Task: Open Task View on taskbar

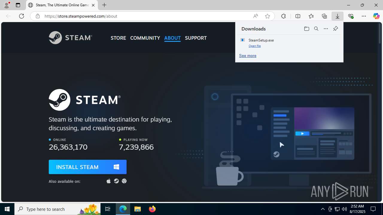Action: tap(108, 209)
